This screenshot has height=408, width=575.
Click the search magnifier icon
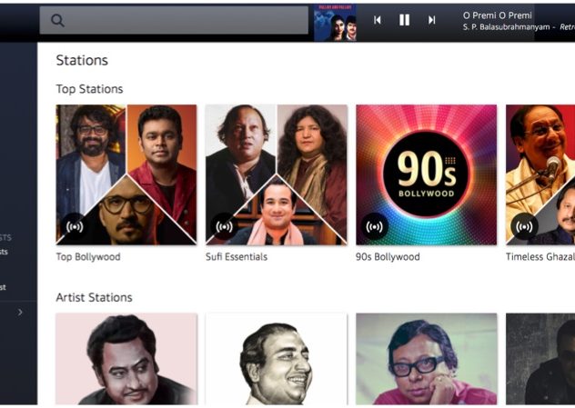point(57,21)
